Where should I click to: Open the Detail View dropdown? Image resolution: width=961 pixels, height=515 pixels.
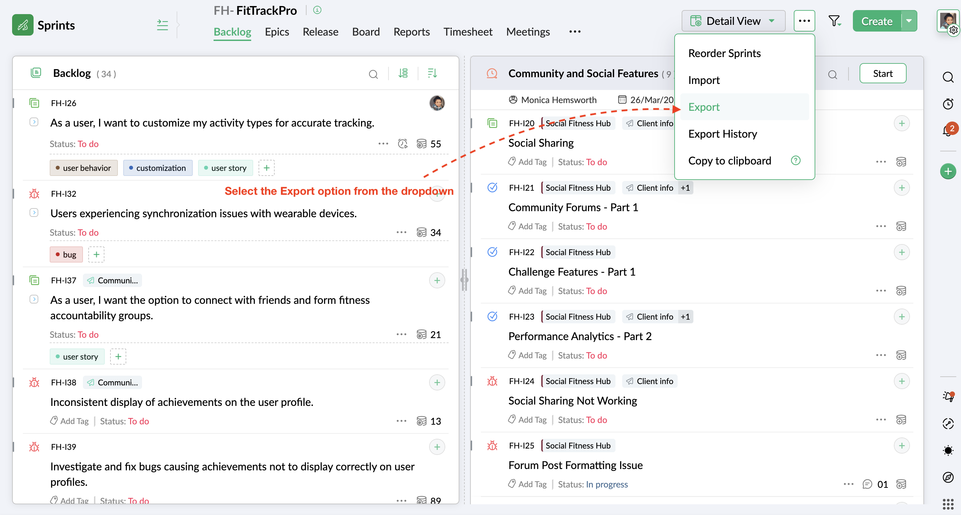point(733,21)
